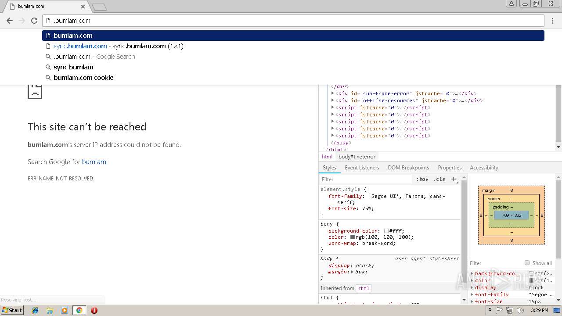Expand the sub-frame-error div node
The width and height of the screenshot is (562, 316).
[x=332, y=93]
